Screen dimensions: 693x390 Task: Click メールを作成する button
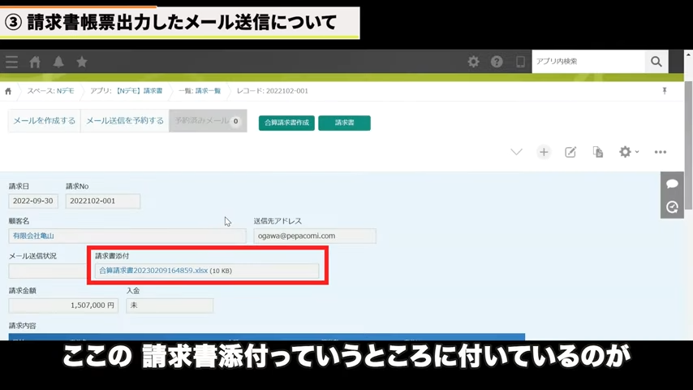[44, 120]
